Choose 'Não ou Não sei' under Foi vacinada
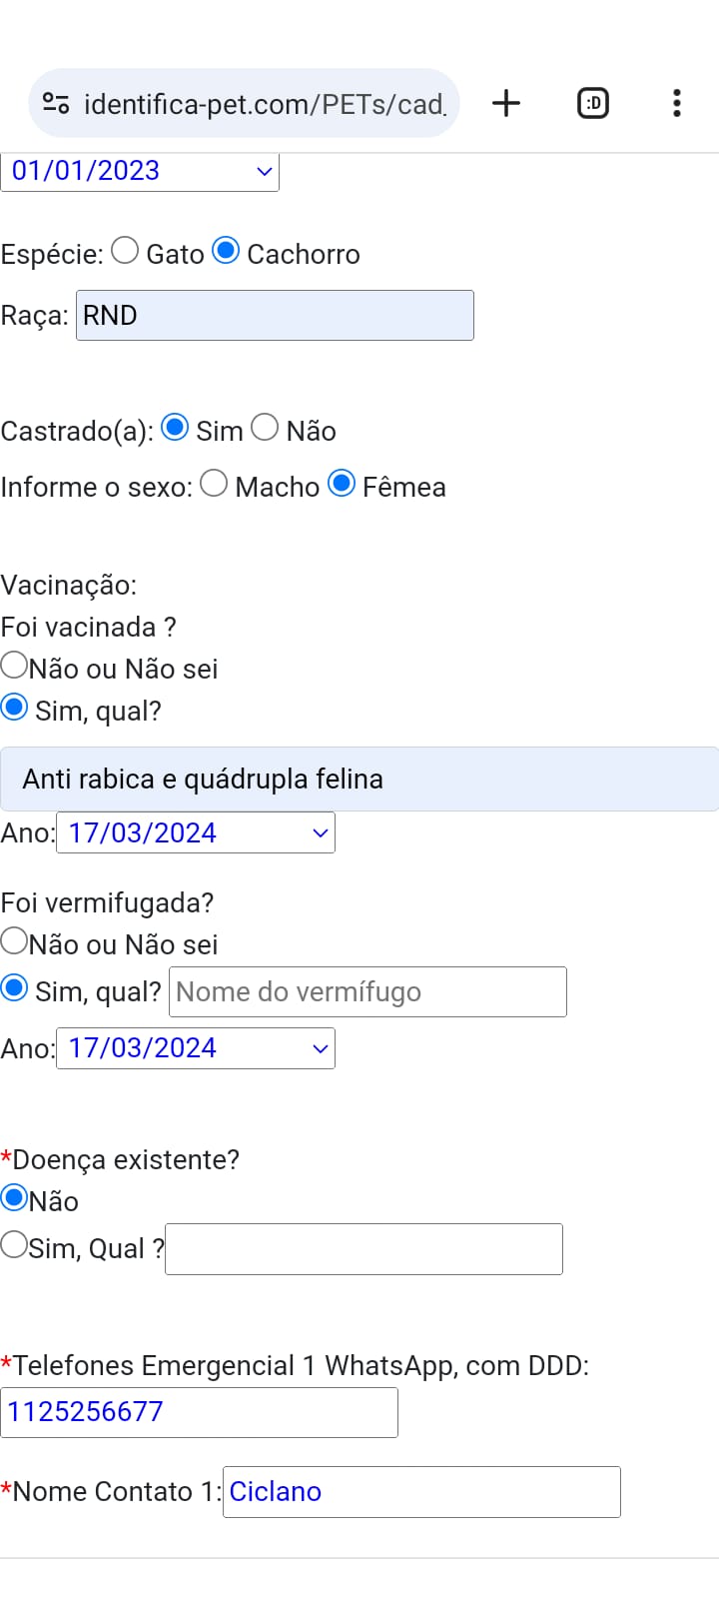This screenshot has width=719, height=1599. coord(14,665)
